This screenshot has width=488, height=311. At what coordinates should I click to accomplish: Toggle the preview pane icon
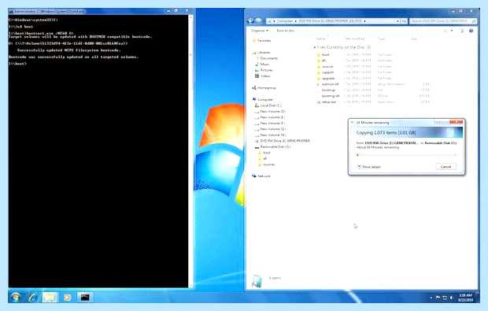point(462,31)
